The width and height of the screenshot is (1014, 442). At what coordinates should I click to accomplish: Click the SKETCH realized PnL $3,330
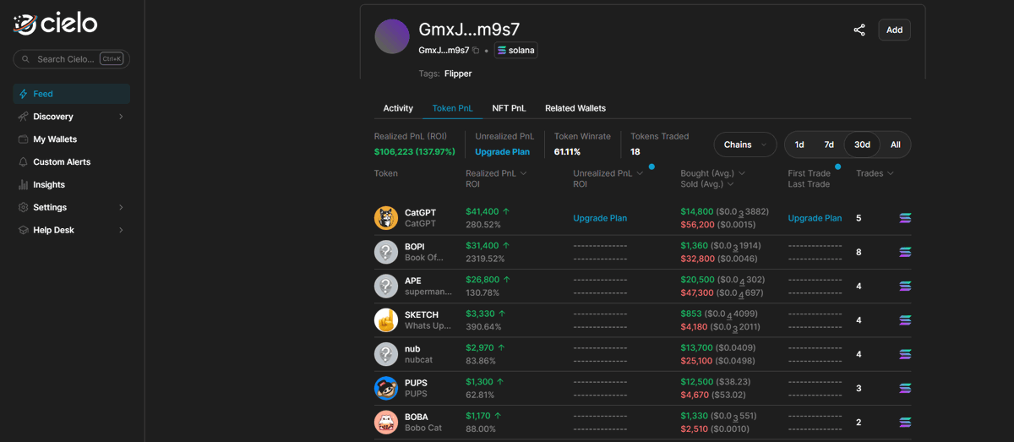click(480, 314)
